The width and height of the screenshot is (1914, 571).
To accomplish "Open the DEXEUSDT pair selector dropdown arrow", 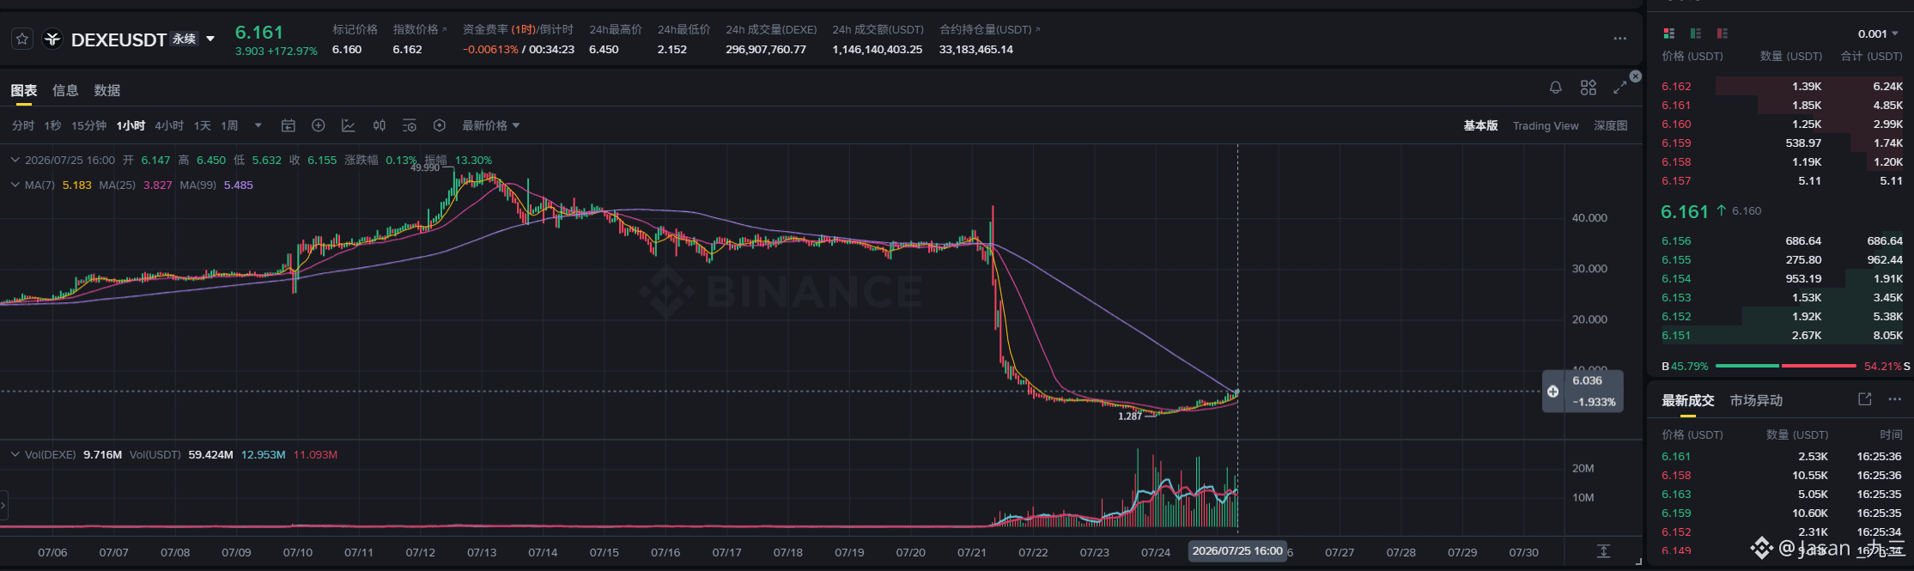I will click(210, 39).
